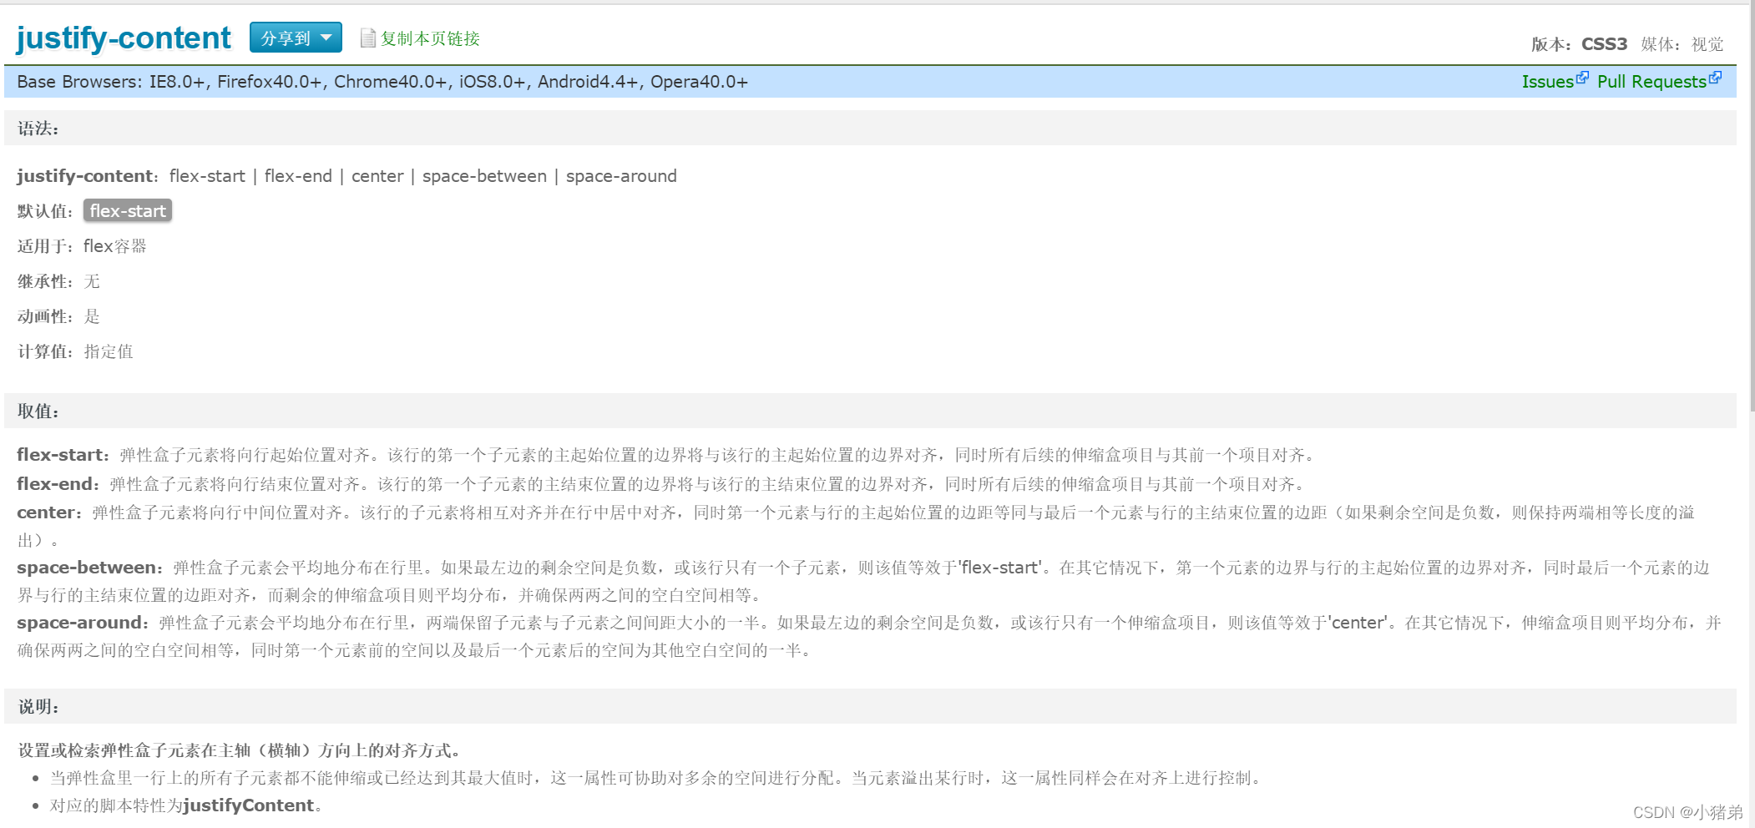
Task: Click the syntax line listing justify-content values
Action: 346,176
